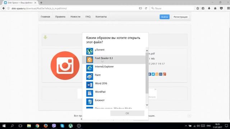This screenshot has height=129, width=230.
Task: Open µTorrent from the taskbar
Action: point(70,126)
